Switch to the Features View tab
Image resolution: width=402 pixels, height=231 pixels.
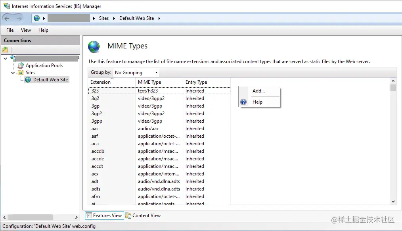point(104,216)
